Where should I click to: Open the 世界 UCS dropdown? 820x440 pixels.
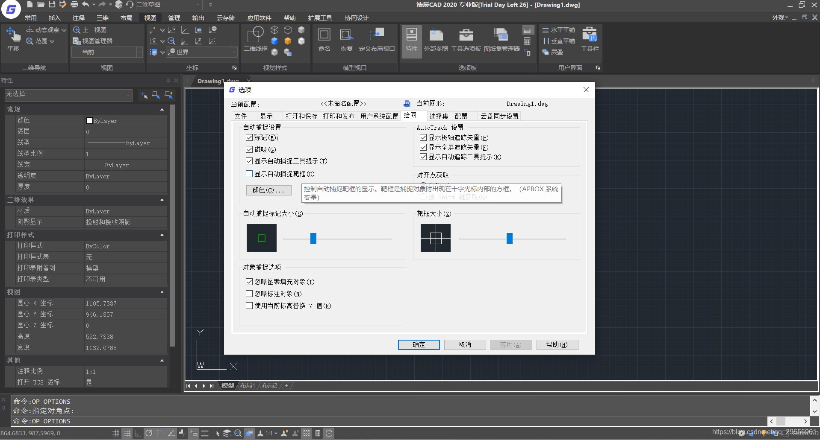pos(202,52)
